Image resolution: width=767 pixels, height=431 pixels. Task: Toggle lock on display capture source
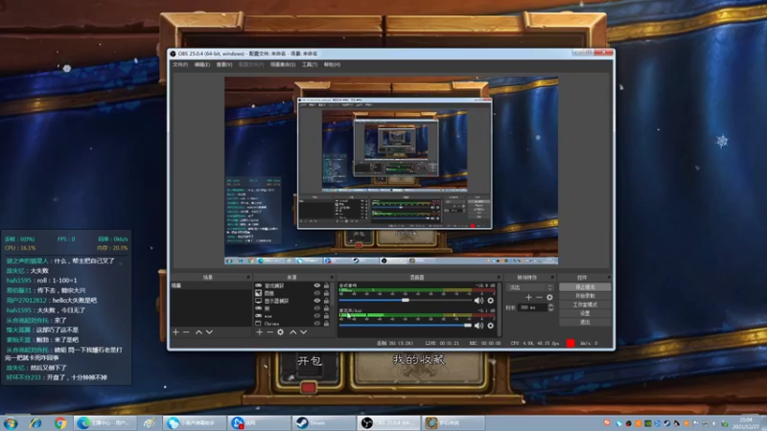[x=326, y=301]
